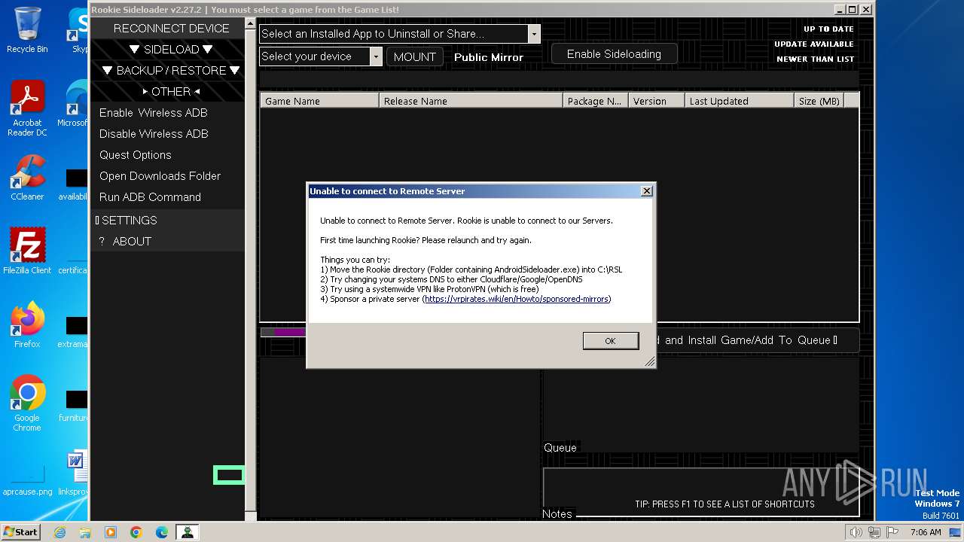Click the MOUNT button
The width and height of the screenshot is (964, 542).
(x=415, y=56)
